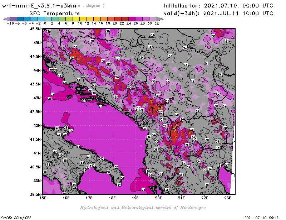Click the "16" label under the color scale

coord(101,23)
